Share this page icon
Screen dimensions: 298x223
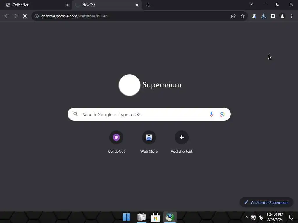pyautogui.click(x=233, y=16)
